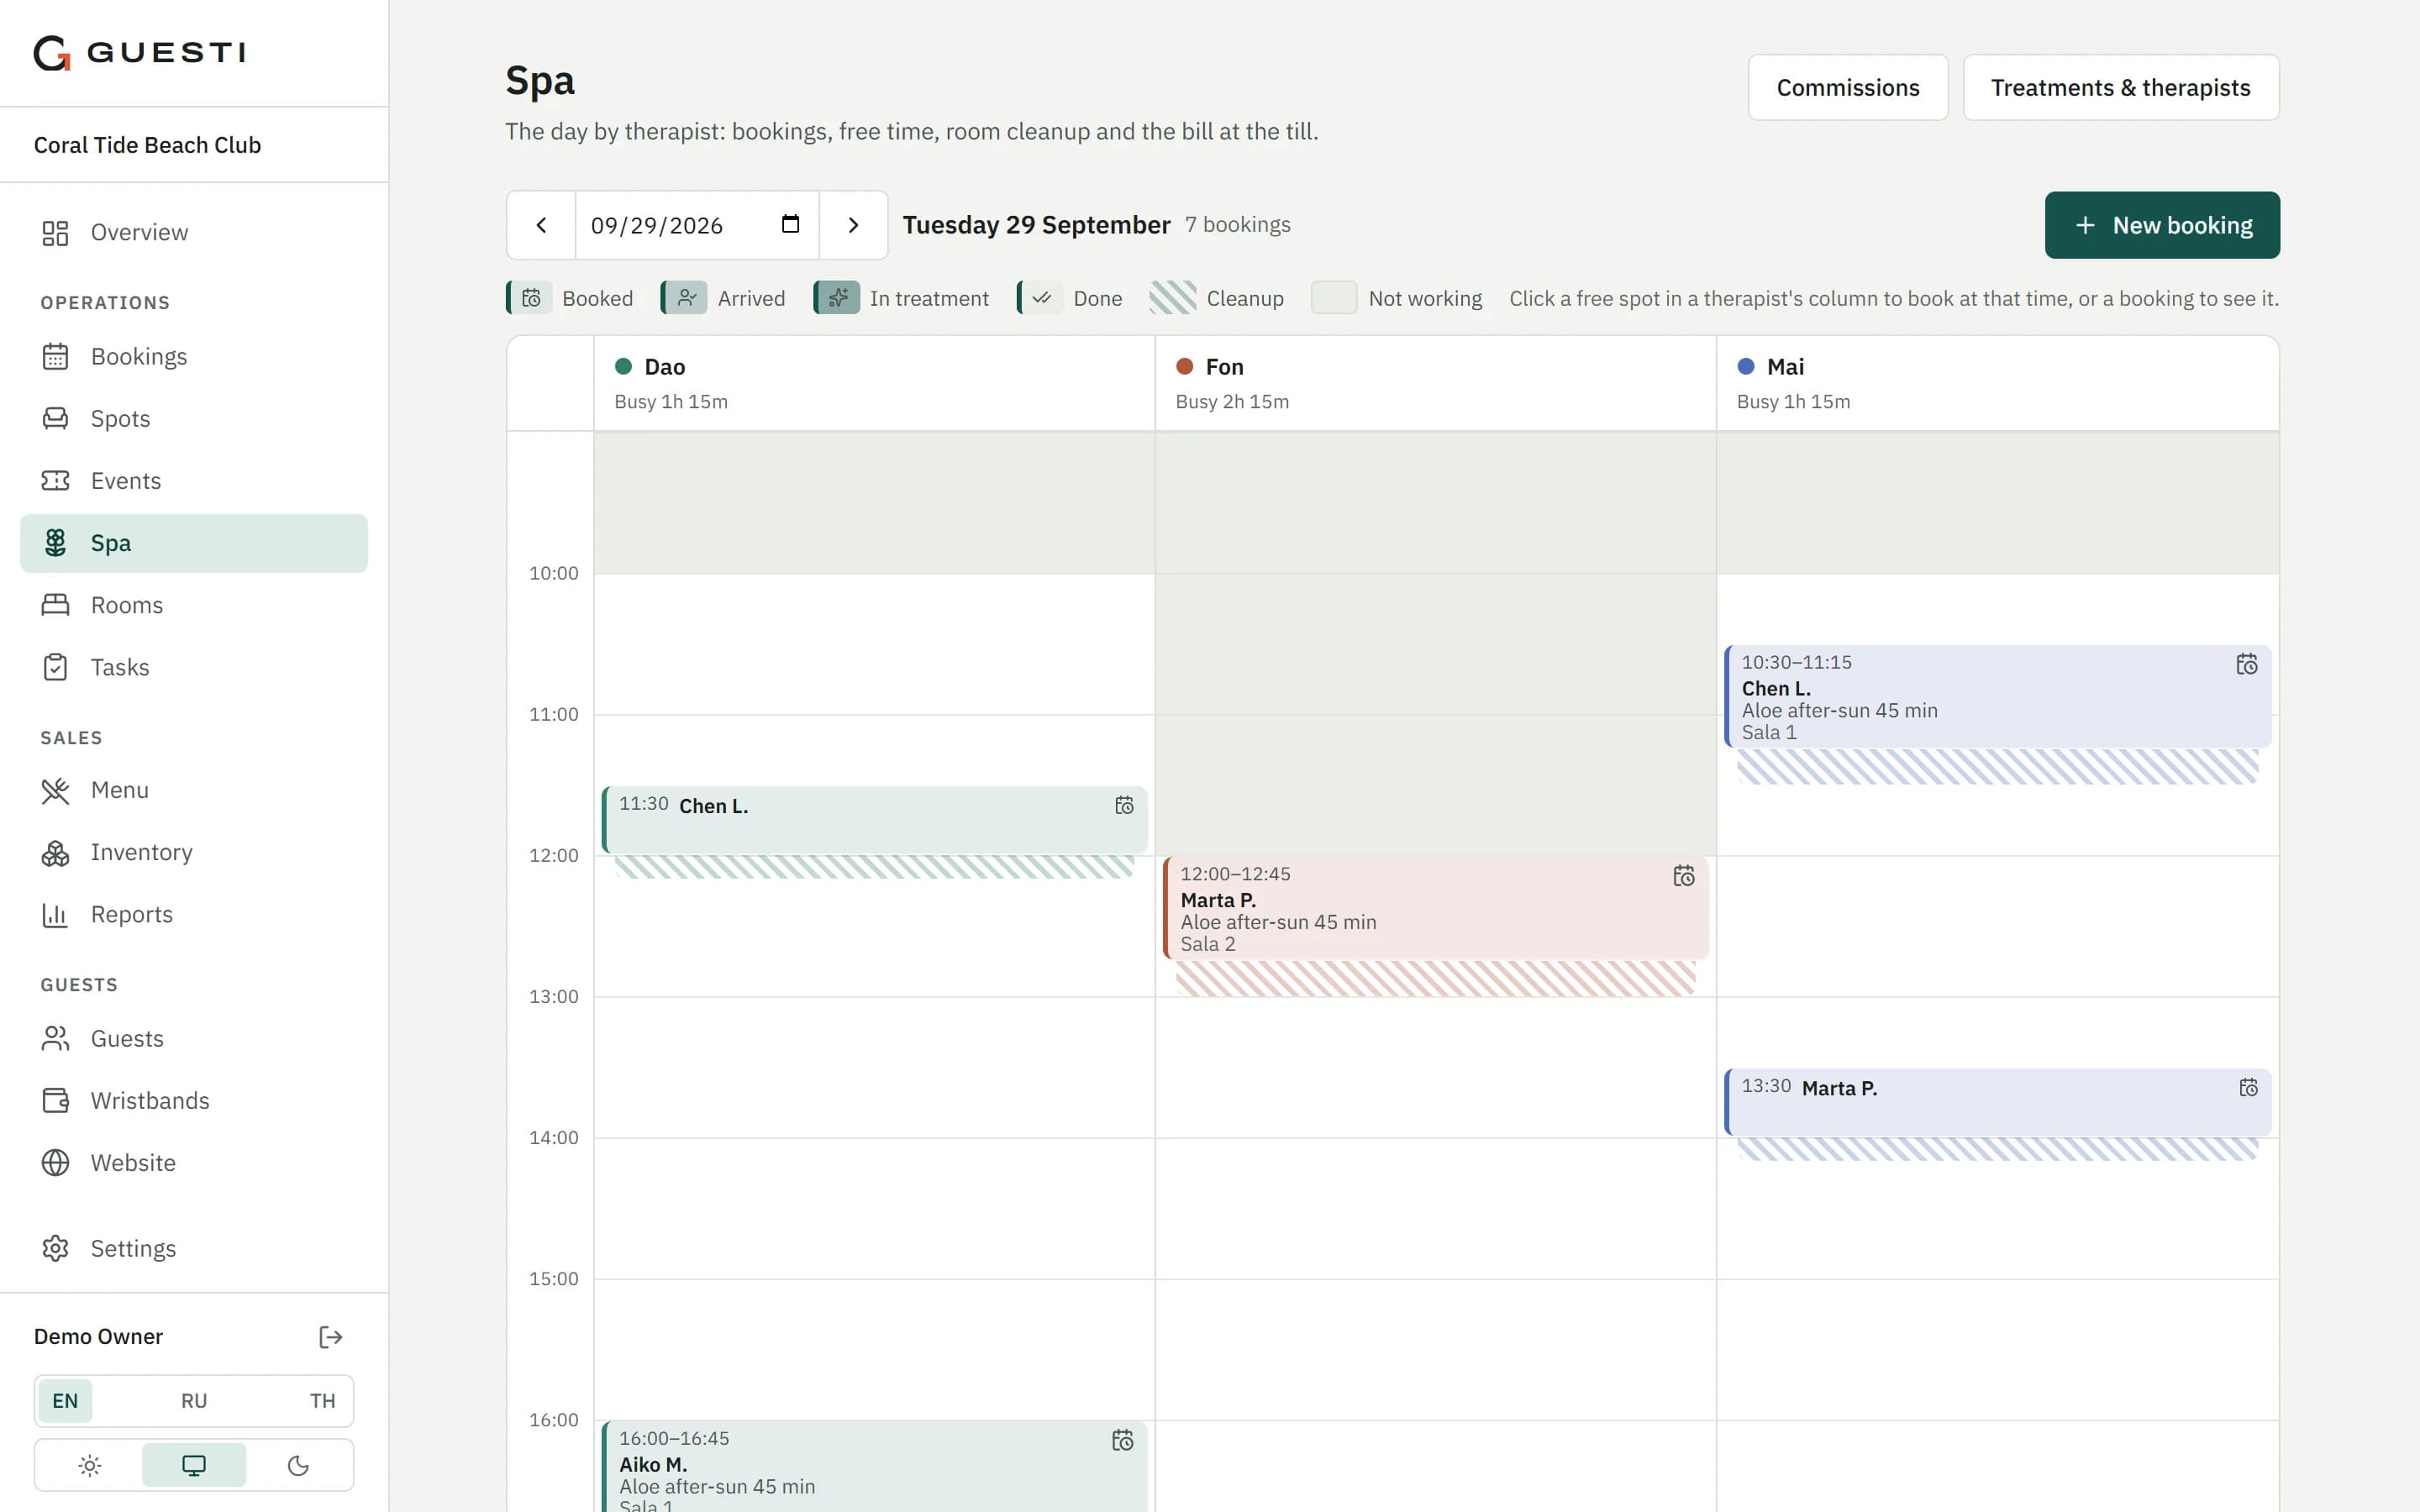Go to the previous day

(x=541, y=225)
